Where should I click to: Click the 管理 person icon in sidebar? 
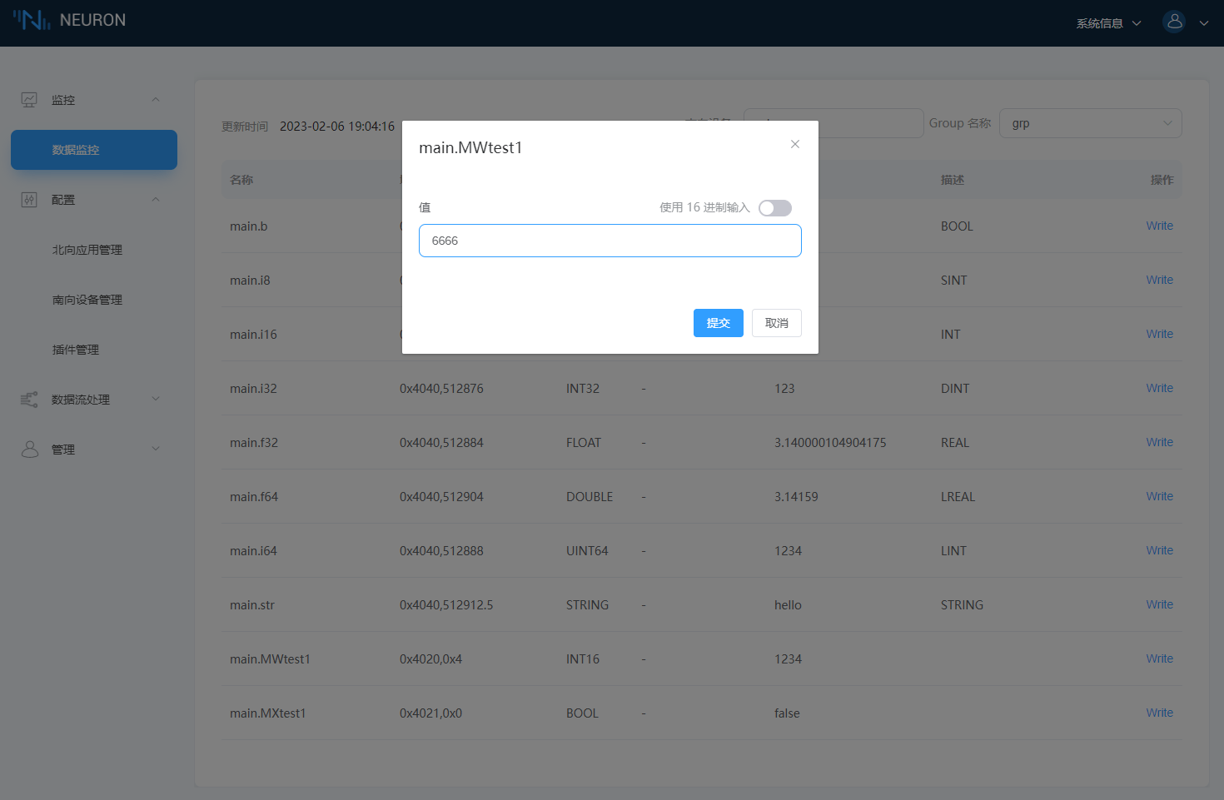pos(29,449)
